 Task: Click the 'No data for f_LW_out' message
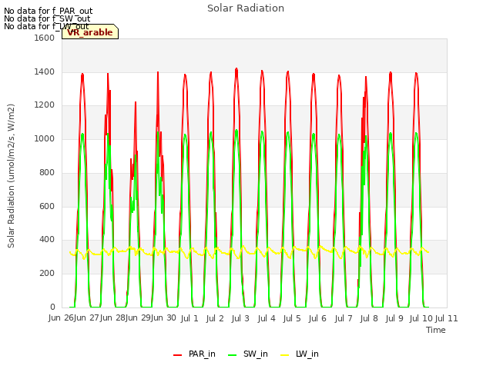pos(46,26)
